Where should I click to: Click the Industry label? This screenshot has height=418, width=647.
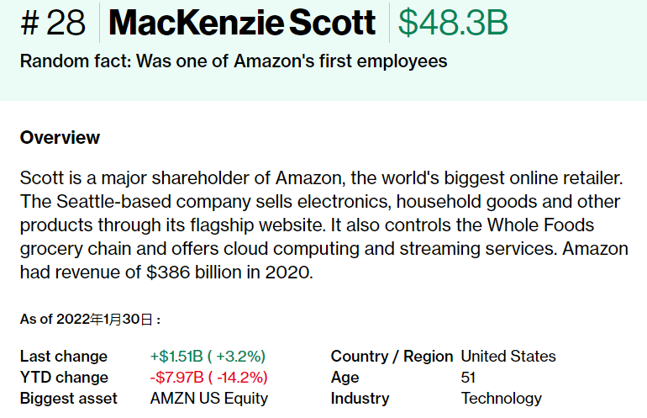pos(360,399)
